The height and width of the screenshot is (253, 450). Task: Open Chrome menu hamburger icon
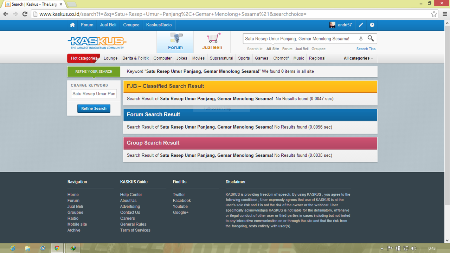tap(445, 14)
